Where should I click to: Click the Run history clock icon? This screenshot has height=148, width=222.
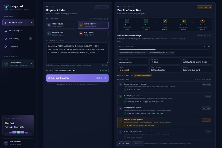coord(6,39)
